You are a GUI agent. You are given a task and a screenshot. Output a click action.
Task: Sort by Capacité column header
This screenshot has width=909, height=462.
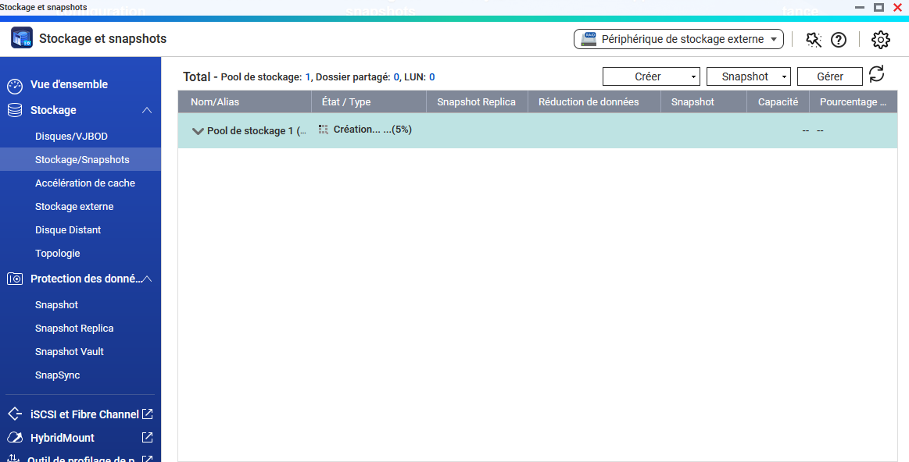(778, 102)
